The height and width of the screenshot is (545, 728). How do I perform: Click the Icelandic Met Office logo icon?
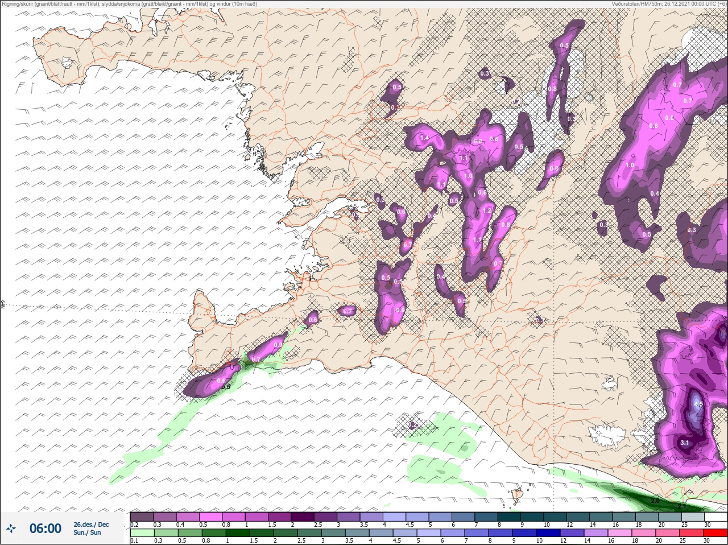tap(11, 529)
